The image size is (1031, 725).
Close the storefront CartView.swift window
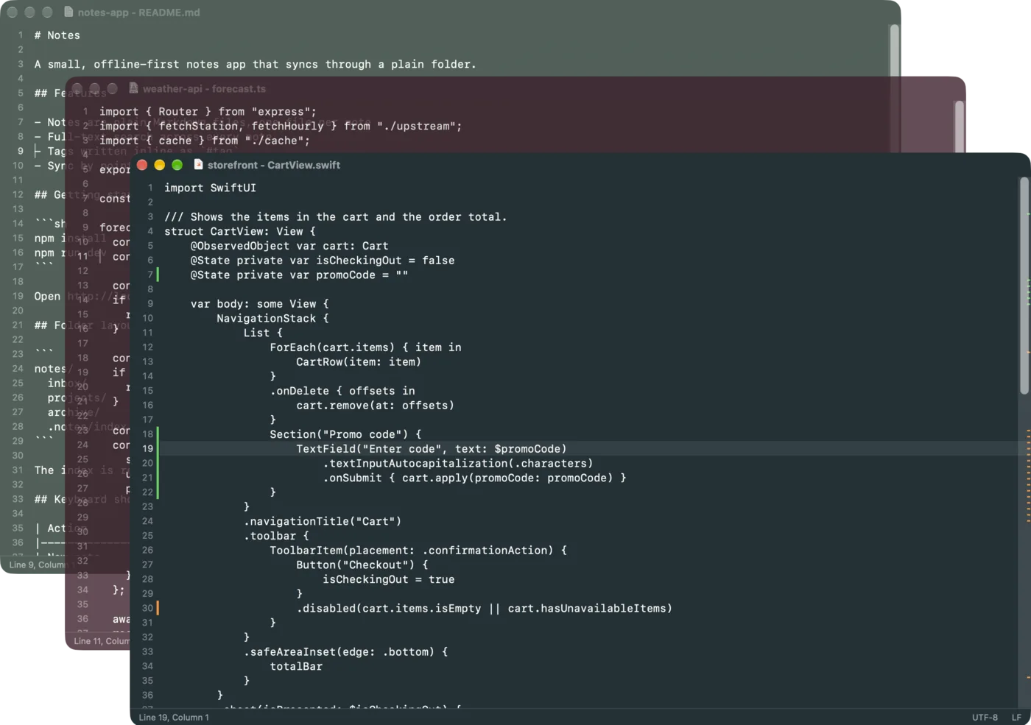pos(142,165)
